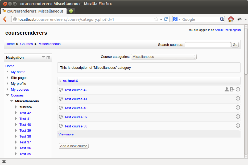Click the info icon for Test course 41
The width and height of the screenshot is (248, 165).
click(238, 98)
